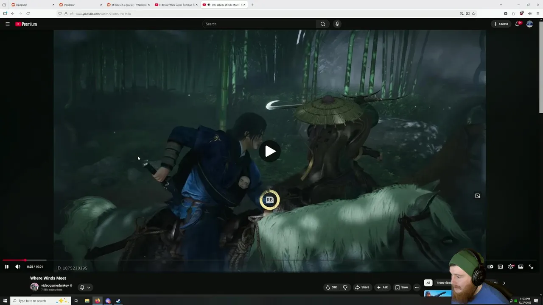Open a new browser tab
The image size is (543, 305).
pyautogui.click(x=252, y=5)
